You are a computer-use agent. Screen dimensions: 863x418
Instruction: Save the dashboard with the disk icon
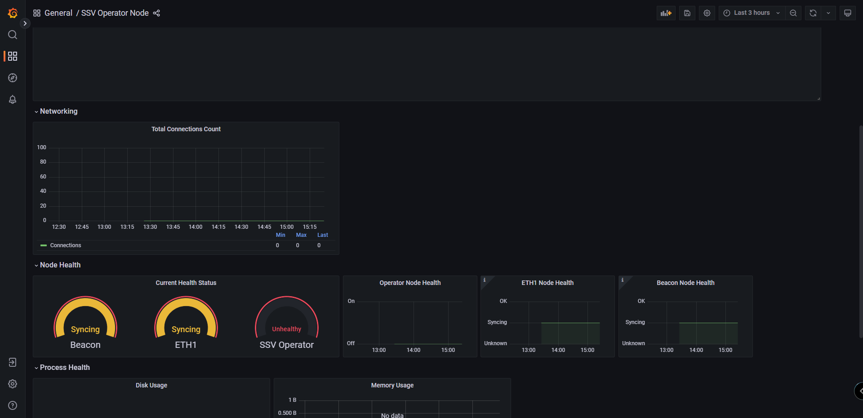pyautogui.click(x=687, y=13)
